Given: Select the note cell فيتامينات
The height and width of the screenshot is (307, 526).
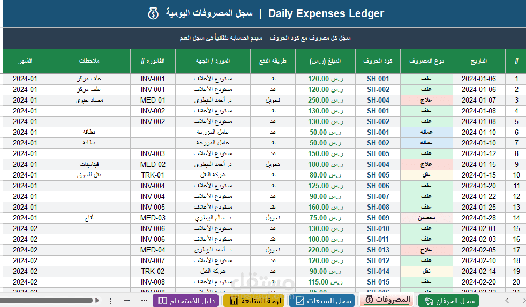Looking at the screenshot, I should click(x=89, y=164).
